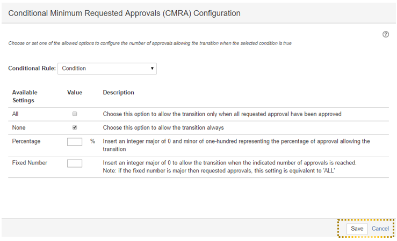397x241 pixels.
Task: Click the "Percentage" setting label
Action: tap(26, 141)
